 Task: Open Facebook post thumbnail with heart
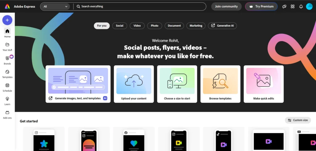(134, 139)
